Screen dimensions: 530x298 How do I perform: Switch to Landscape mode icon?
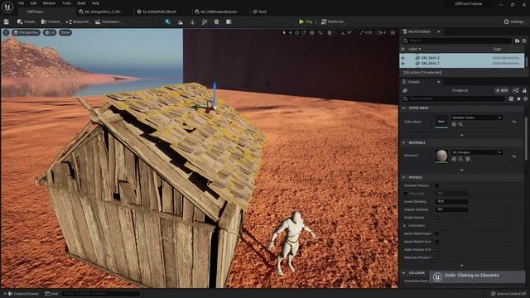(x=181, y=22)
